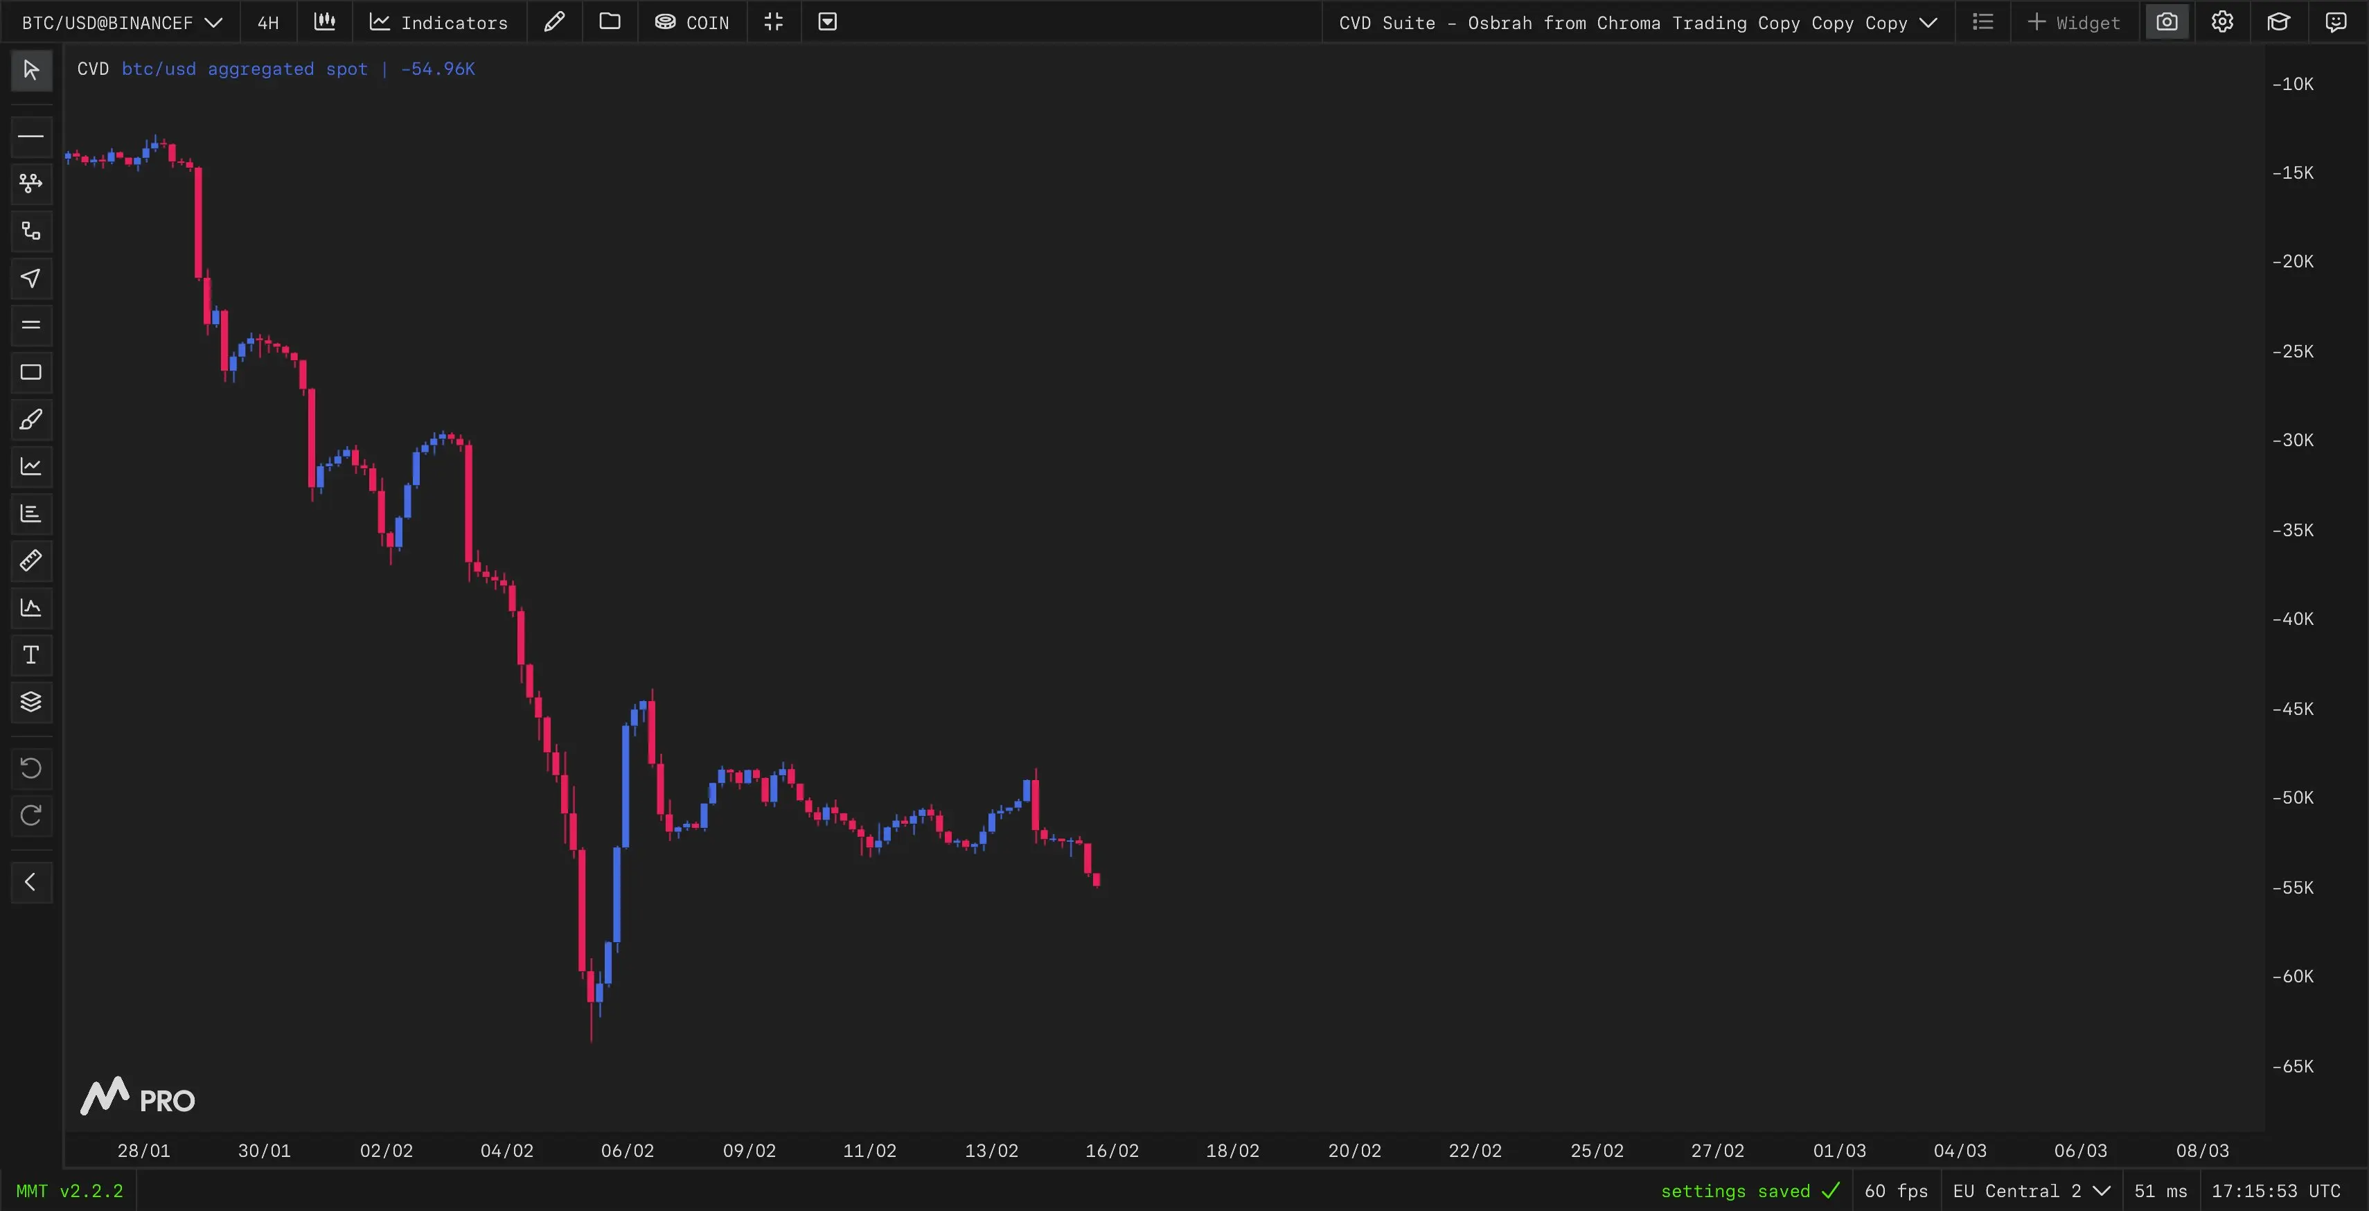Click the COIN button in toolbar
This screenshot has height=1211, width=2369.
click(691, 22)
